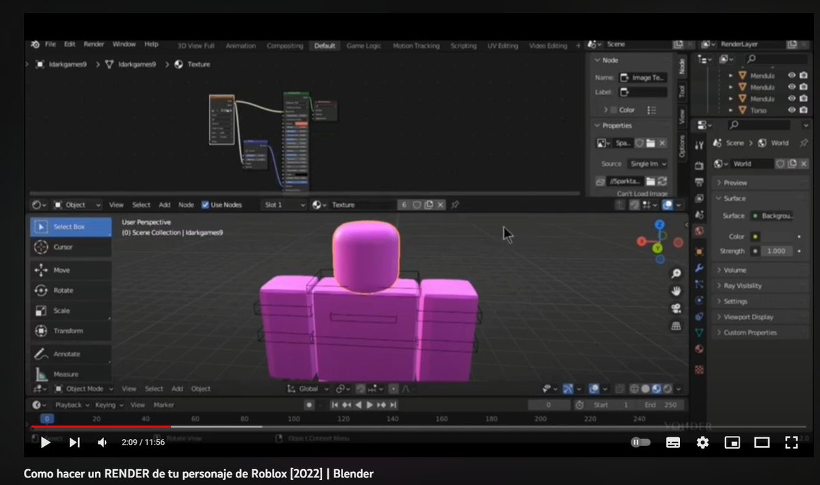The image size is (820, 485).
Task: Switch to the Animation workspace tab
Action: click(x=241, y=46)
